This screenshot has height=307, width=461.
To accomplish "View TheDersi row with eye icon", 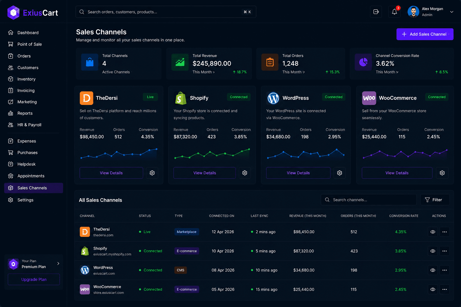I will tap(433, 232).
